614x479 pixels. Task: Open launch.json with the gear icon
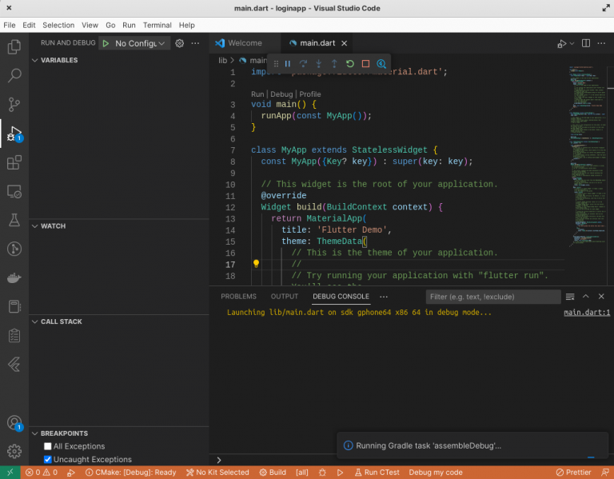coord(180,43)
